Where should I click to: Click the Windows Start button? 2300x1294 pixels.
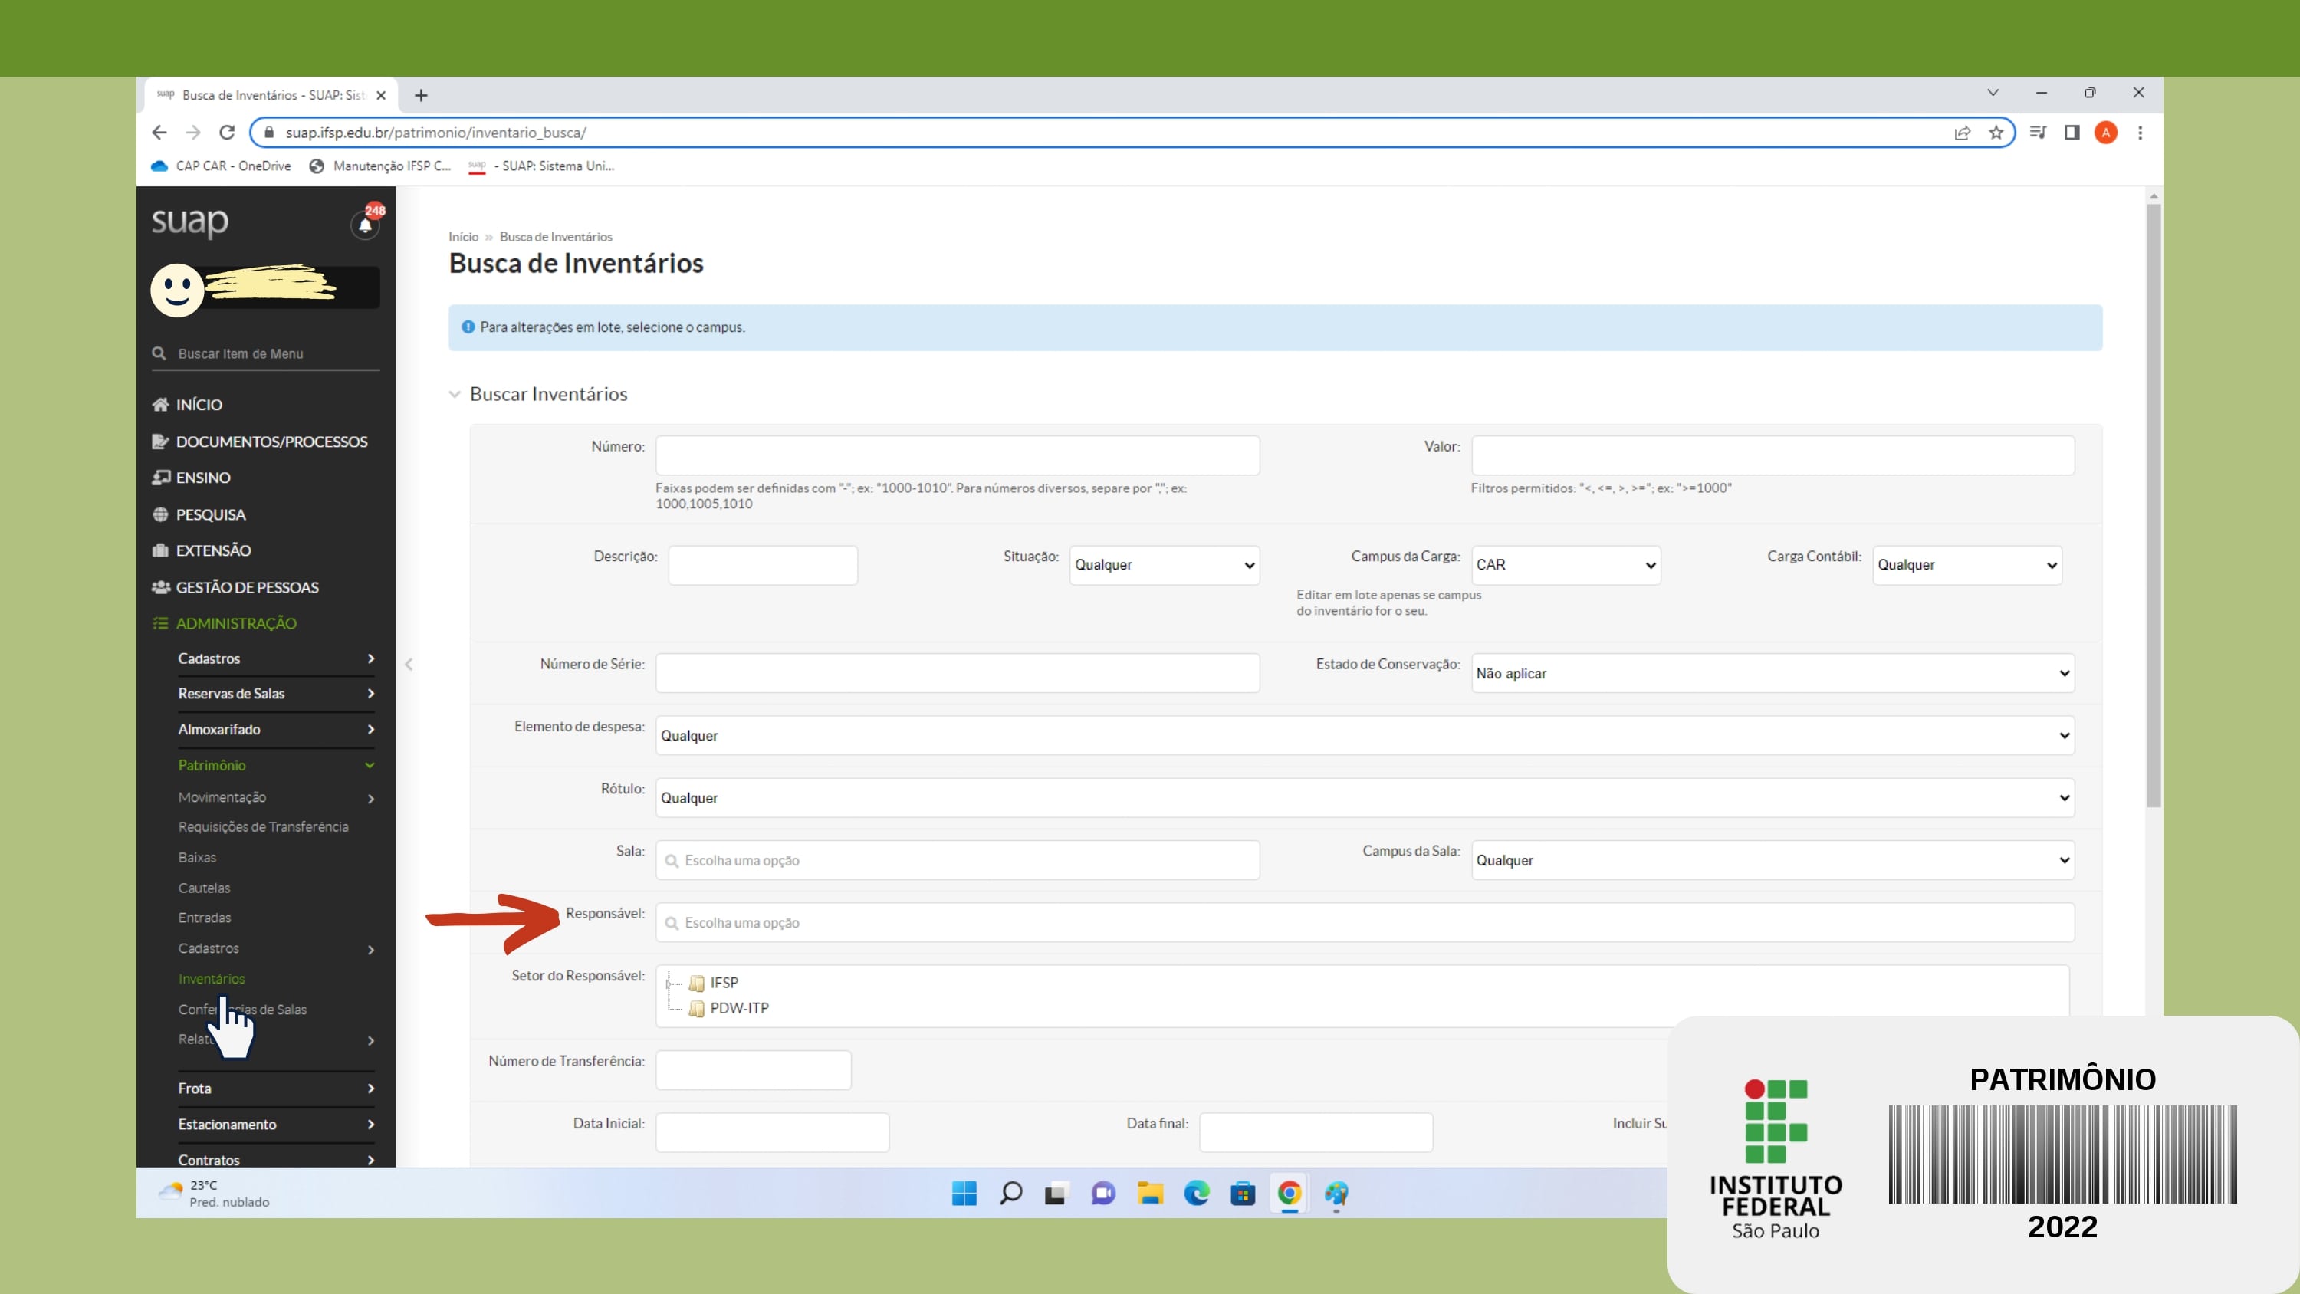click(964, 1193)
